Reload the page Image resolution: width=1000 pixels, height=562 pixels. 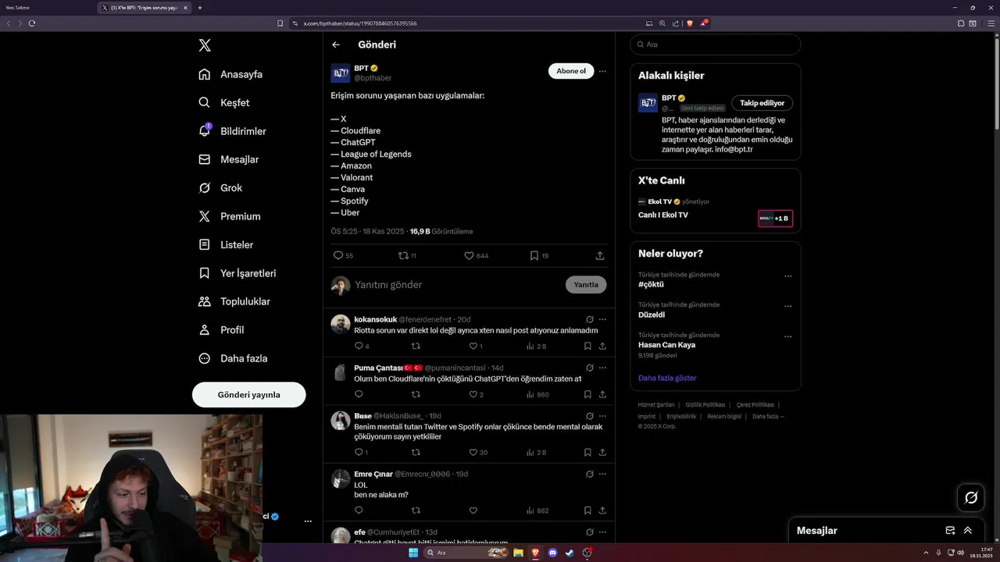tap(32, 23)
